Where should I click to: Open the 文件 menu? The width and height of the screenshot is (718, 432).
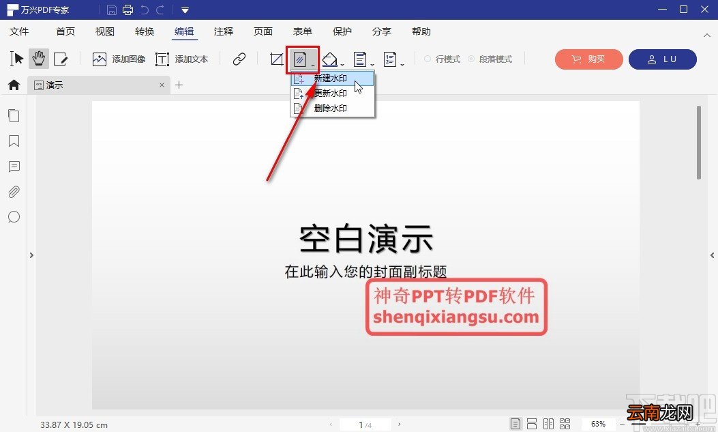[x=19, y=31]
